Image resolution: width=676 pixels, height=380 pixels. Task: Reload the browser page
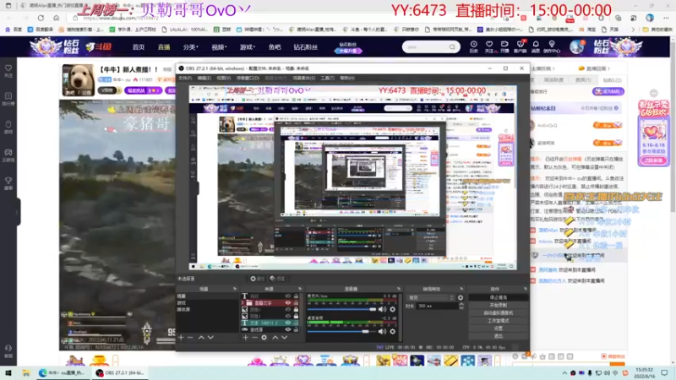(x=41, y=18)
